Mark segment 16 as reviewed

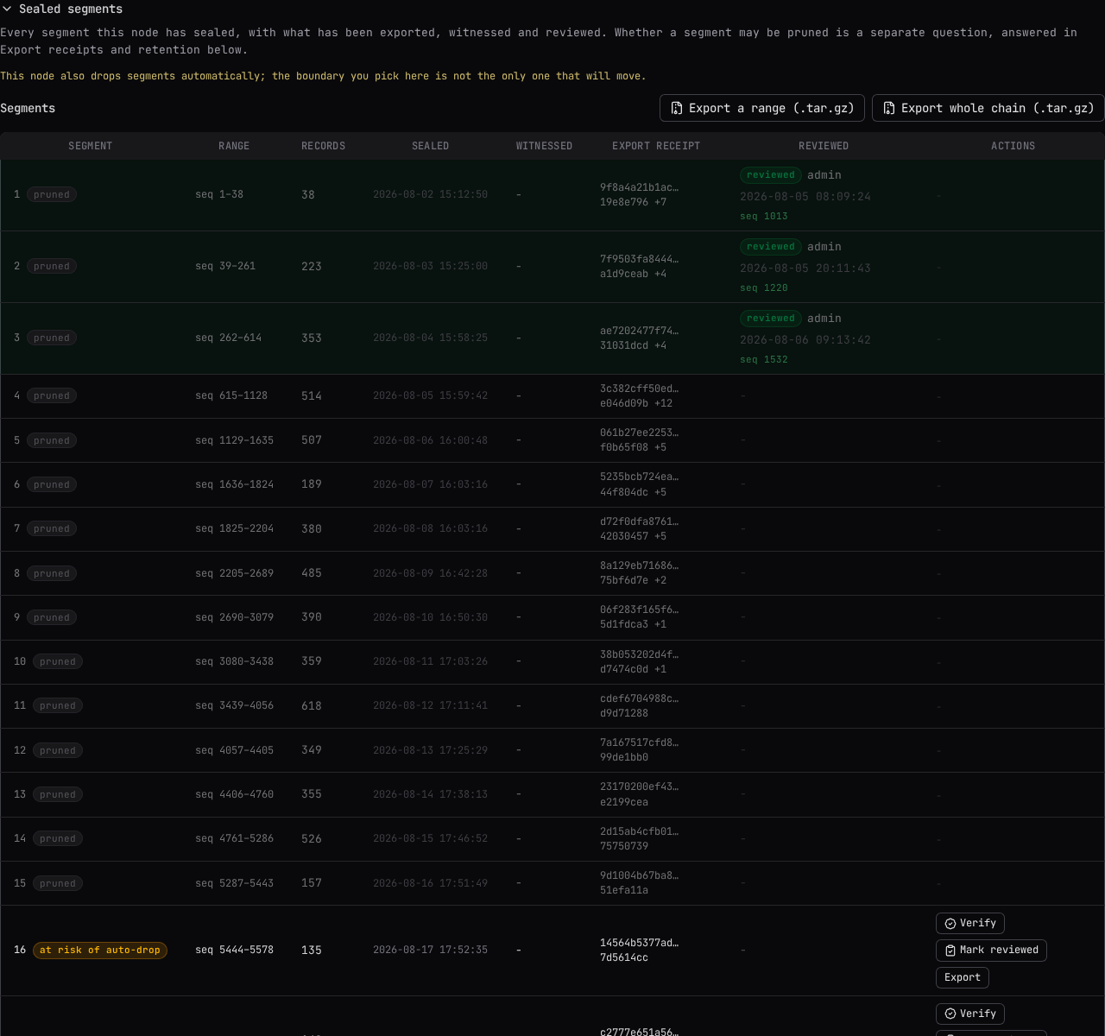pyautogui.click(x=991, y=950)
